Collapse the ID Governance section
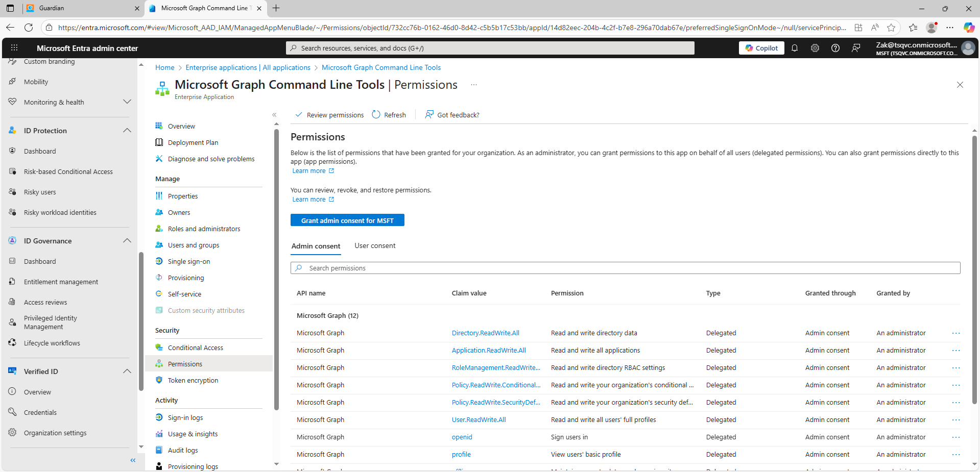Screen dimensions: 980x472 [x=127, y=241]
